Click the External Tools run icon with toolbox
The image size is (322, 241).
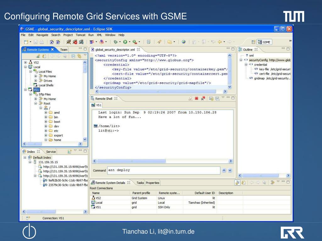(x=135, y=42)
